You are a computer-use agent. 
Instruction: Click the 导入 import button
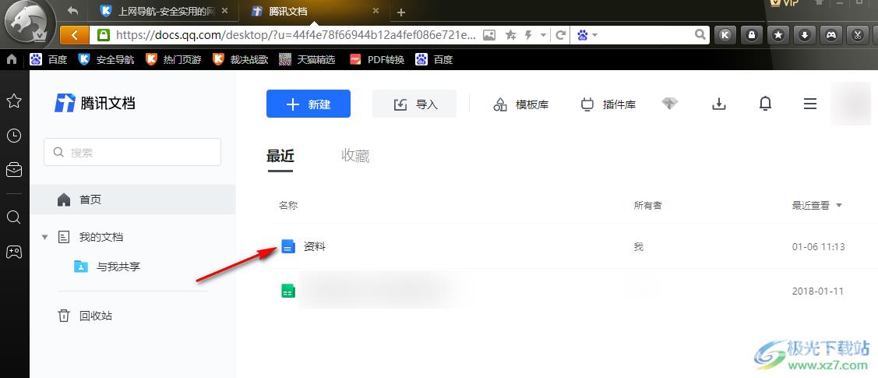(x=414, y=104)
